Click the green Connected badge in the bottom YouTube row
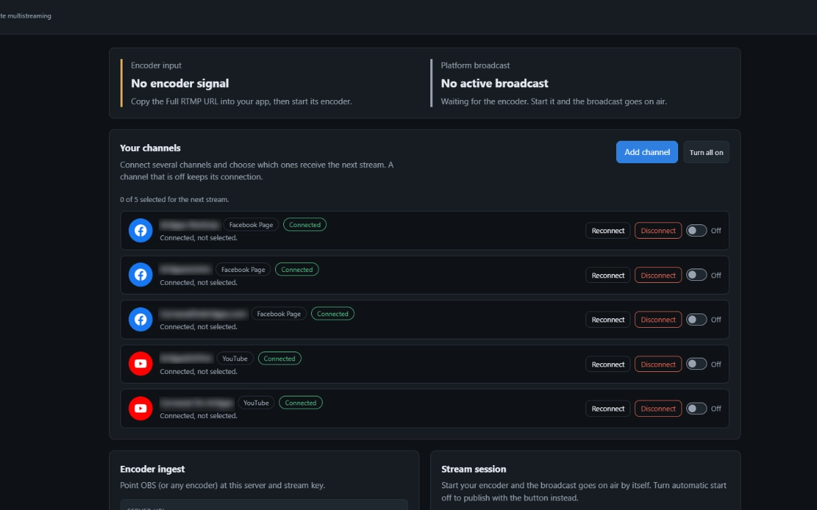This screenshot has height=510, width=817. pos(301,403)
